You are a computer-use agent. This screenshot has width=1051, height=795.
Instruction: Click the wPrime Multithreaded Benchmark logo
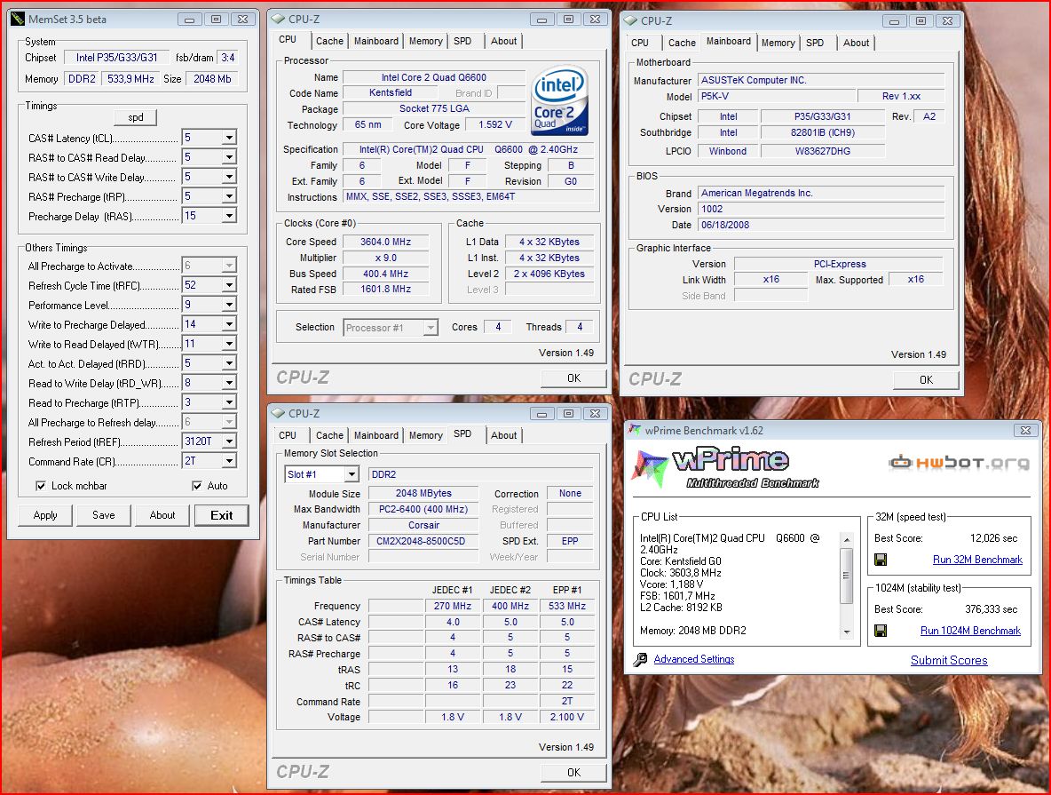click(x=726, y=467)
